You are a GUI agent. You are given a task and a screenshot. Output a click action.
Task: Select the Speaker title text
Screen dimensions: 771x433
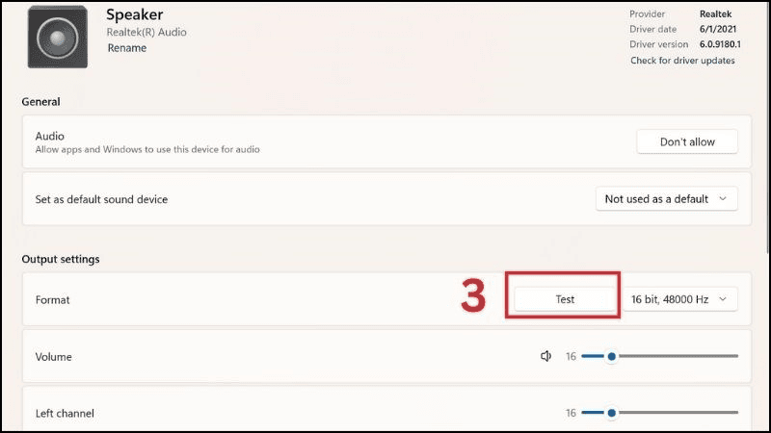pyautogui.click(x=136, y=14)
